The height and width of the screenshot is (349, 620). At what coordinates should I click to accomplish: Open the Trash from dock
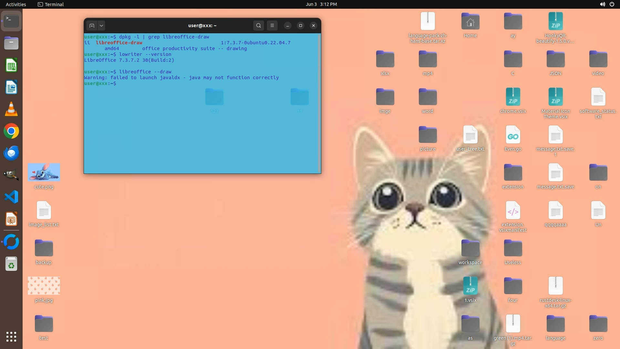(11, 264)
